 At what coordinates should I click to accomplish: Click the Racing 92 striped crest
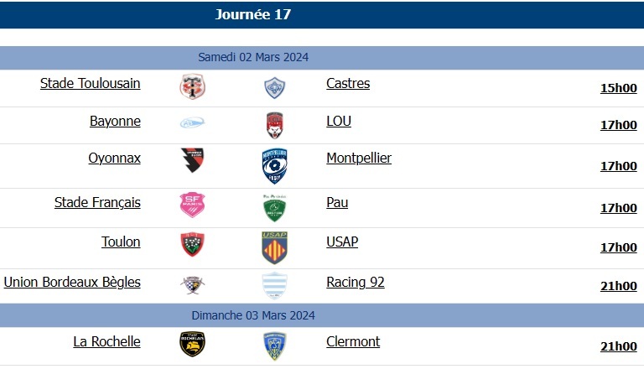pos(275,285)
